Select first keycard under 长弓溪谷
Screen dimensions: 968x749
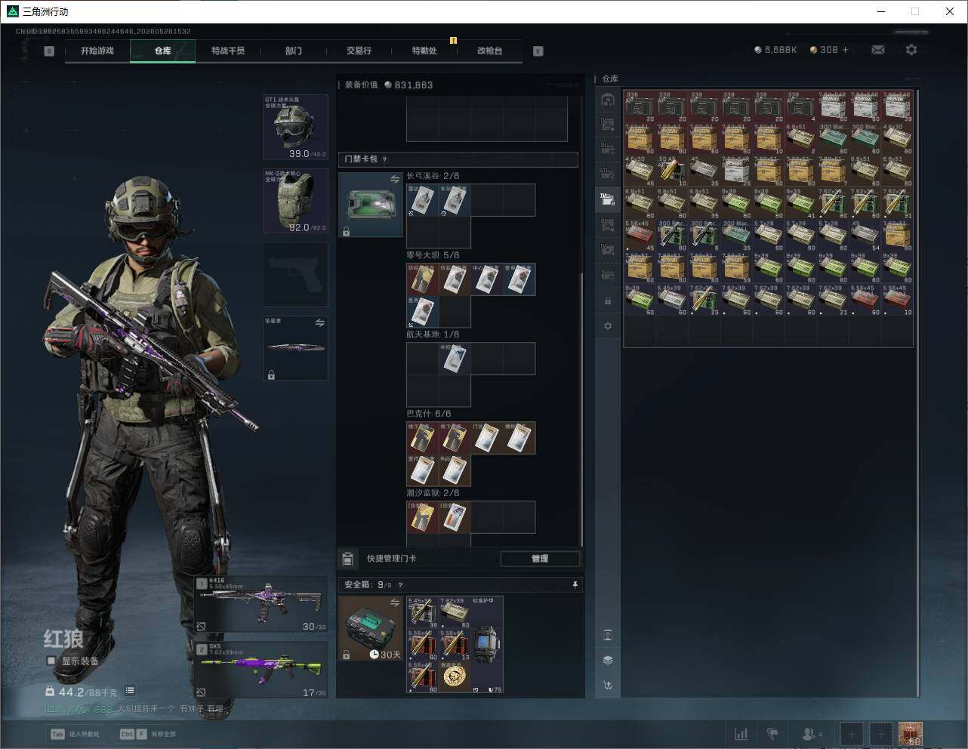tap(422, 200)
